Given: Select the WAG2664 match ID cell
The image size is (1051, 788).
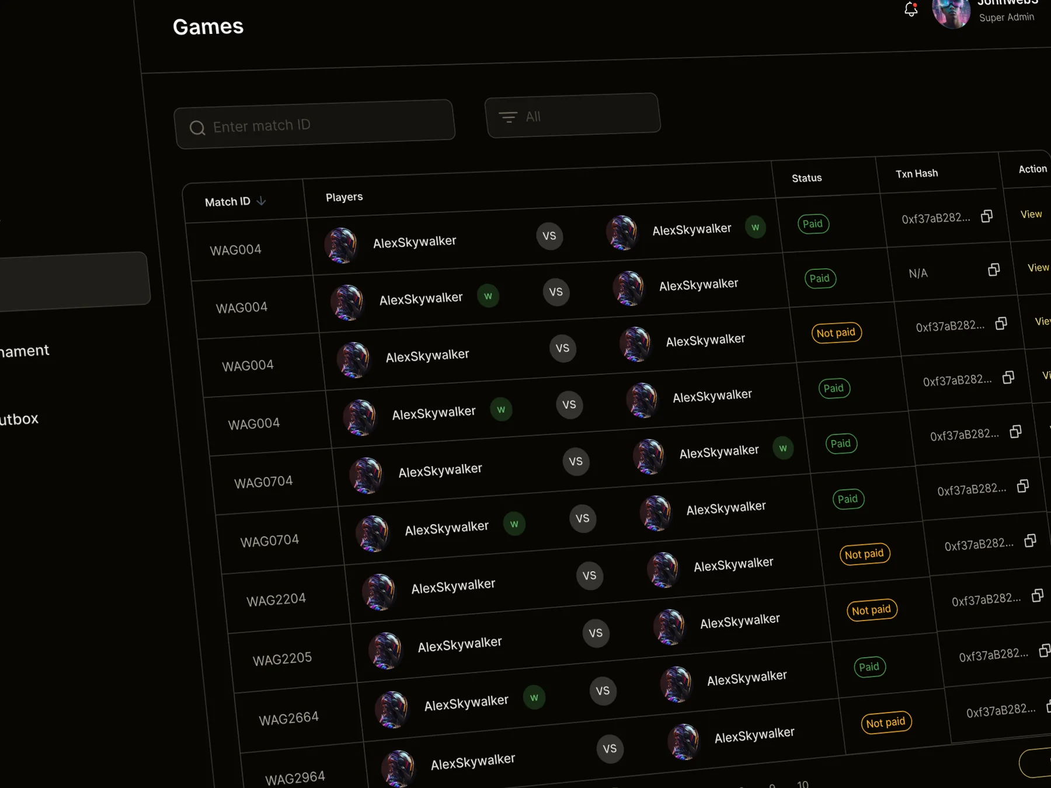Looking at the screenshot, I should click(x=288, y=719).
